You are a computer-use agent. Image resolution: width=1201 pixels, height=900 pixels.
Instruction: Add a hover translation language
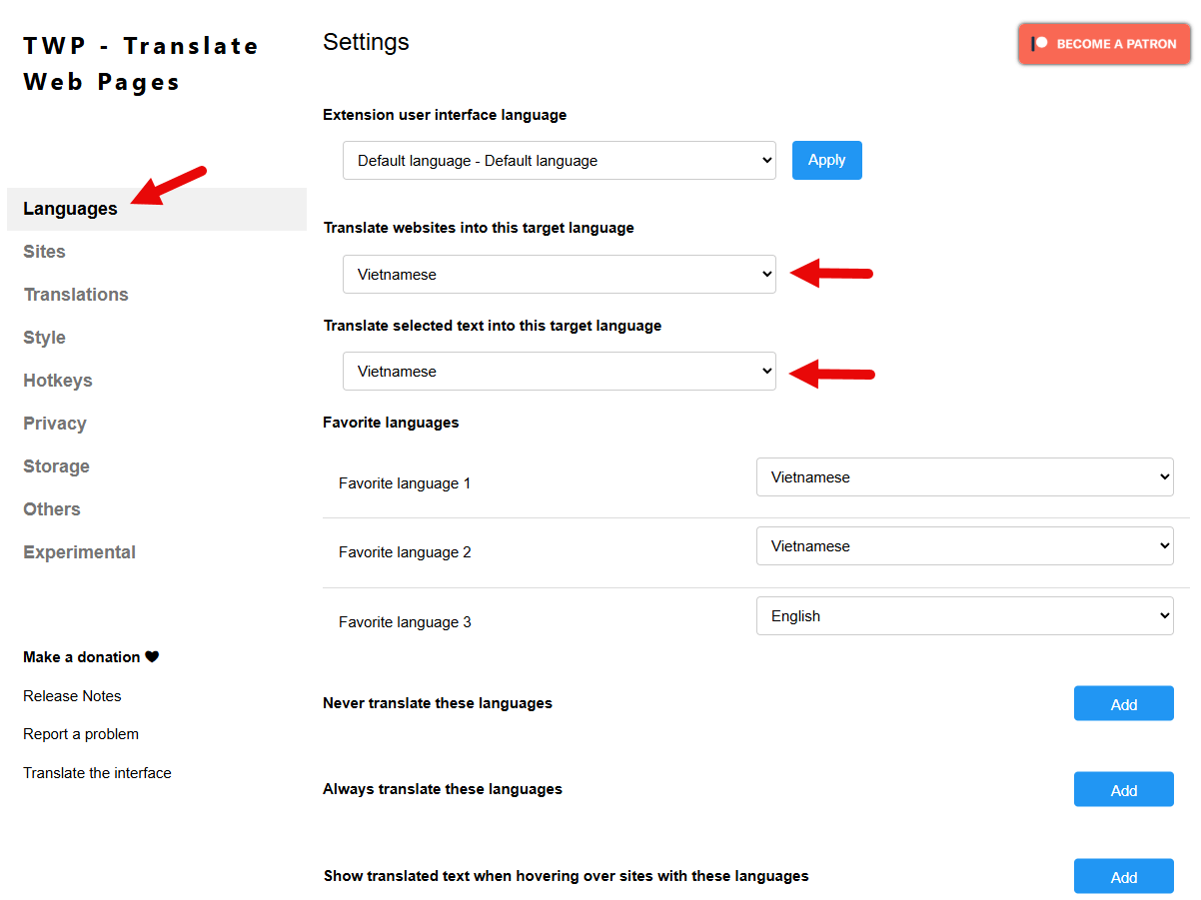(1124, 877)
